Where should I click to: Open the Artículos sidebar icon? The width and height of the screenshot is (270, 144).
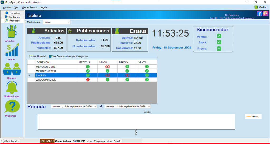(x=12, y=32)
